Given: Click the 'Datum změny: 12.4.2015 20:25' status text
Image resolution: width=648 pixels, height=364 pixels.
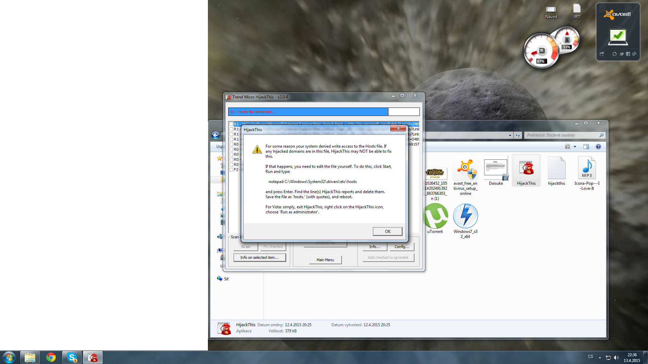Looking at the screenshot, I should point(285,325).
